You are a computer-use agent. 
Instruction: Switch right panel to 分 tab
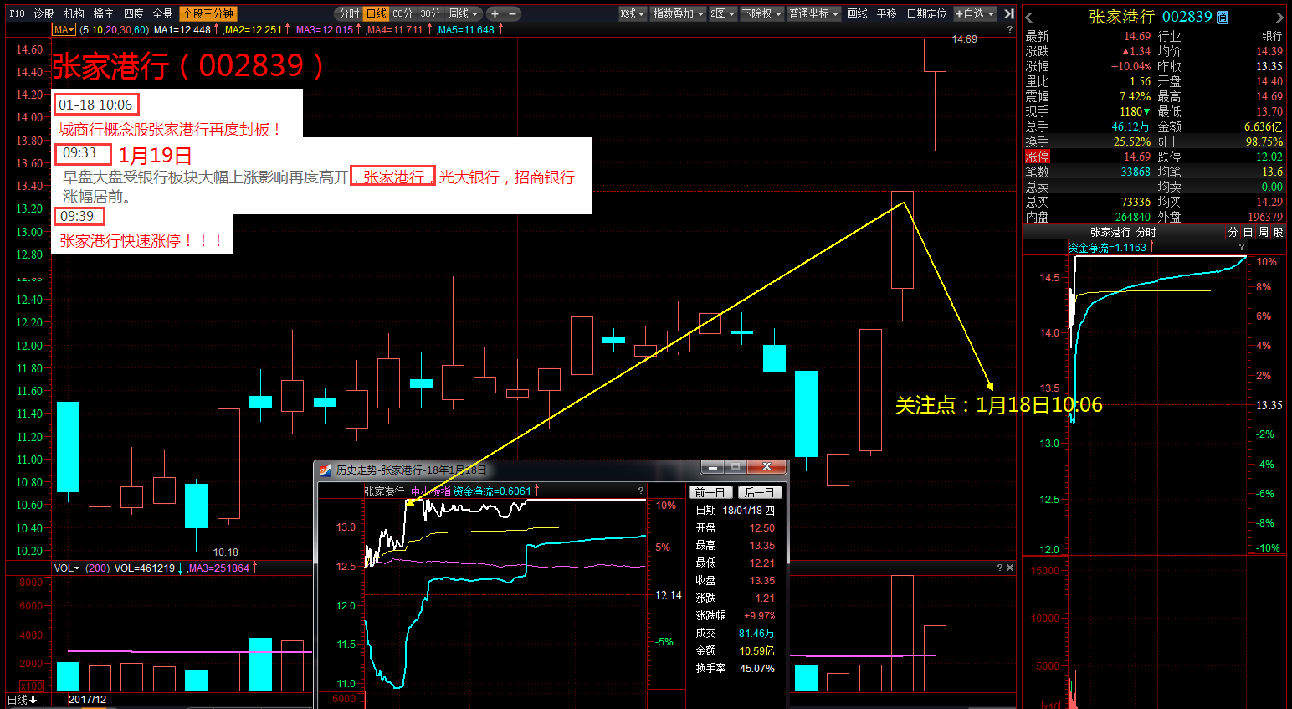(1233, 232)
